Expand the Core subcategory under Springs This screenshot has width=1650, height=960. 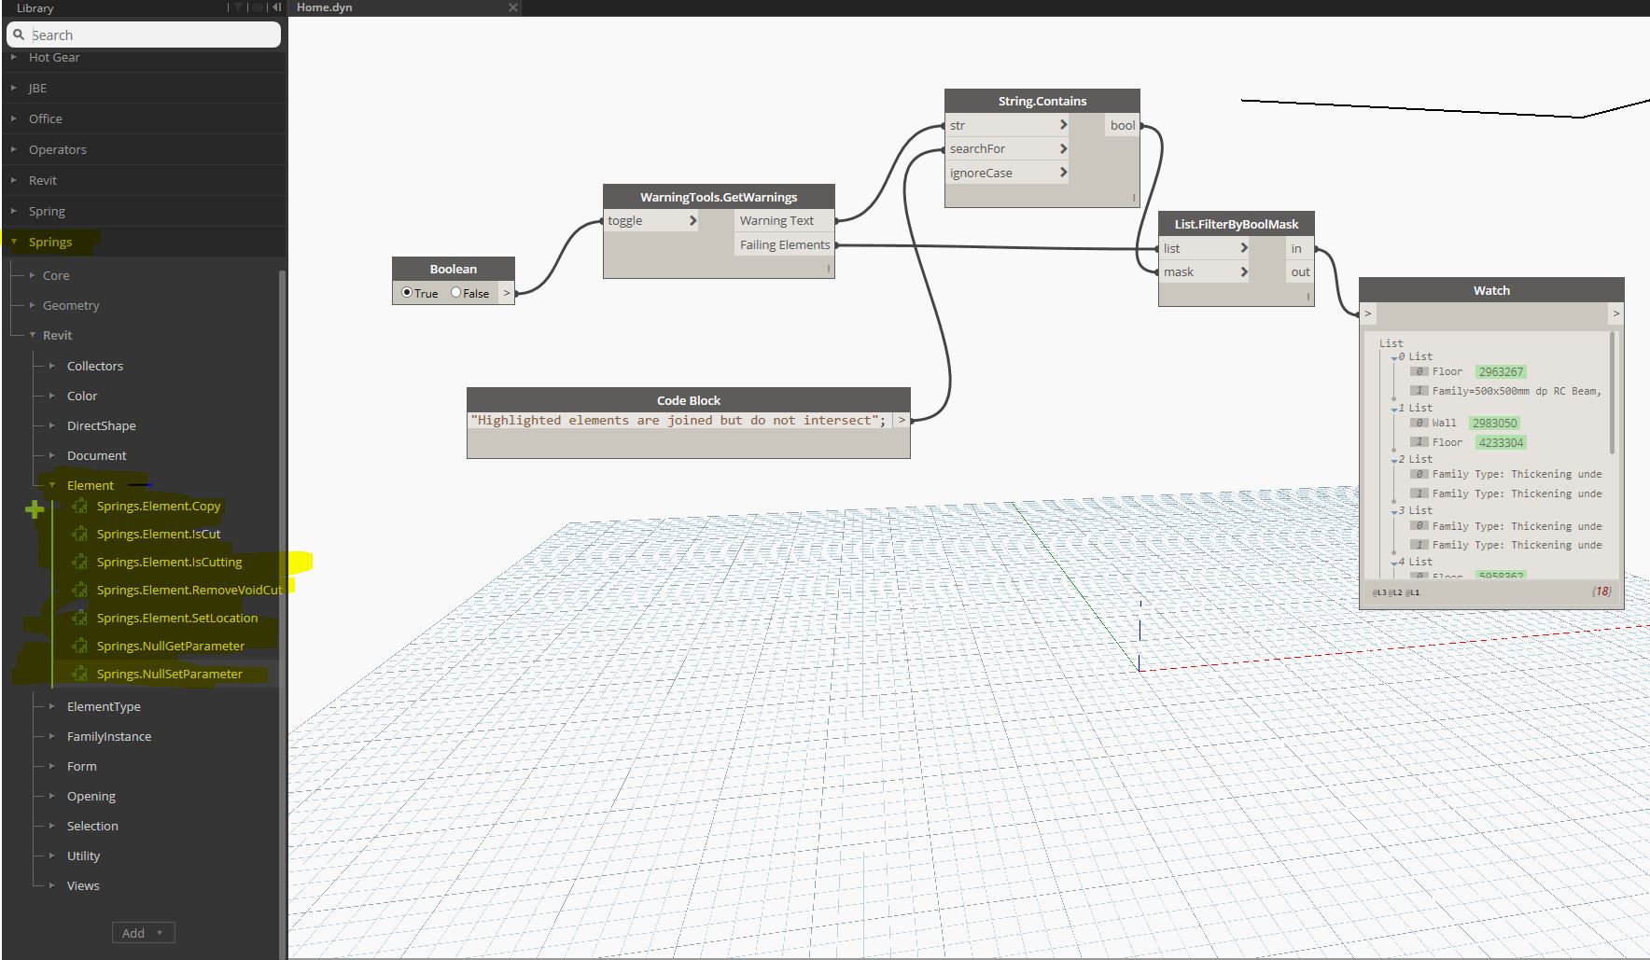(33, 275)
